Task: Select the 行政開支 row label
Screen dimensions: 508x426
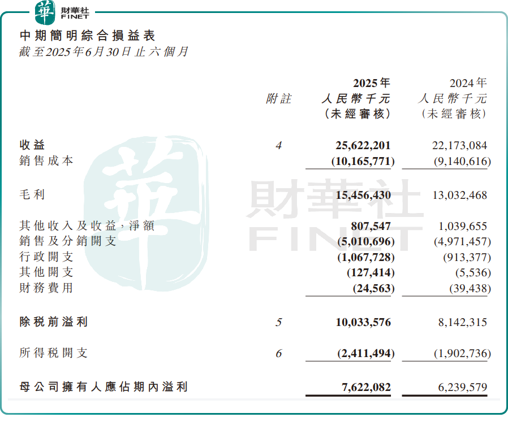Action: pyautogui.click(x=46, y=257)
